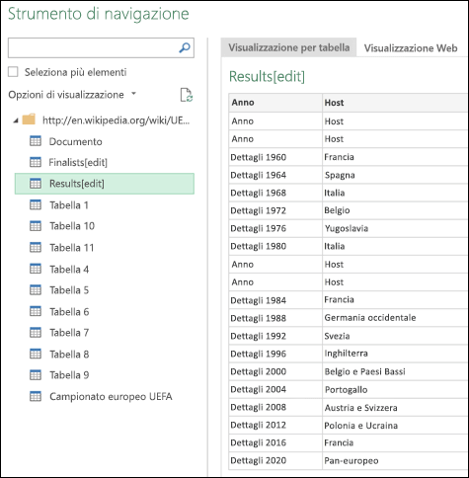Switch to Visualizzazione per tabella tab
Image resolution: width=469 pixels, height=478 pixels.
[289, 47]
